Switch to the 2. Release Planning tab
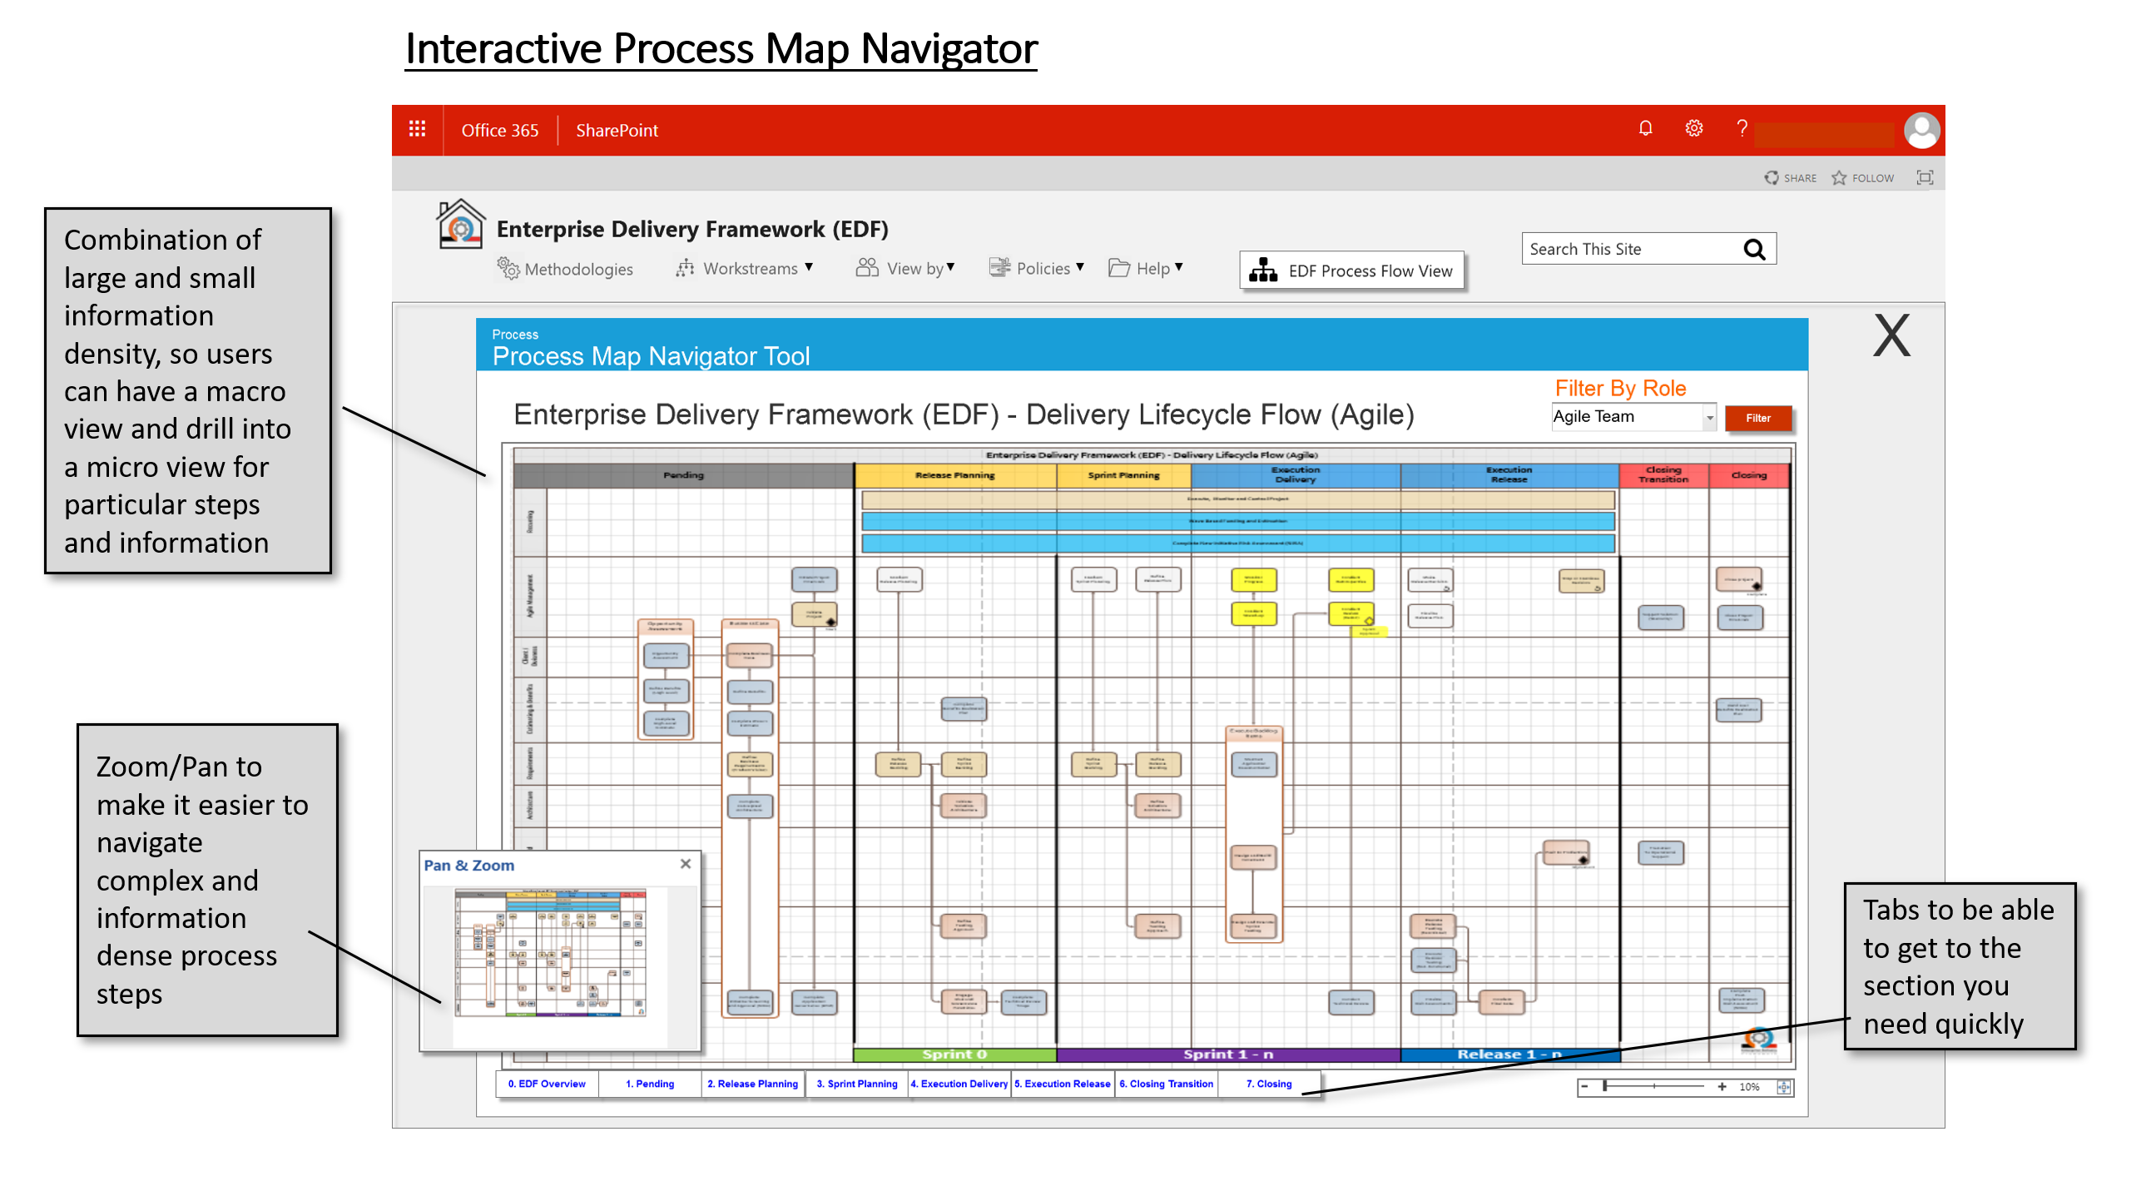The width and height of the screenshot is (2146, 1191). pos(752,1084)
